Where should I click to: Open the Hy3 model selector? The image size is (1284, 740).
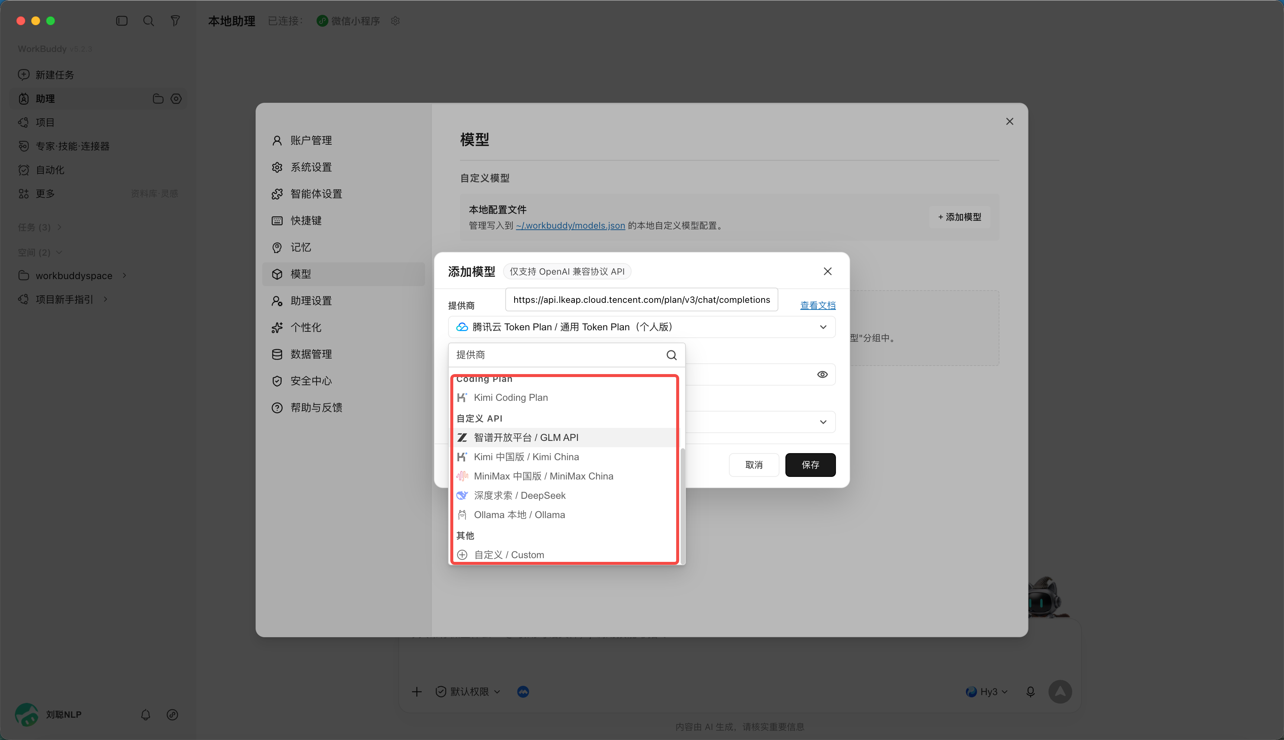click(x=986, y=692)
